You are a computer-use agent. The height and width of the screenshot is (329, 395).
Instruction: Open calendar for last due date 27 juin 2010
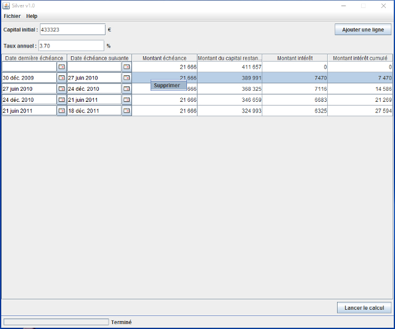click(62, 89)
